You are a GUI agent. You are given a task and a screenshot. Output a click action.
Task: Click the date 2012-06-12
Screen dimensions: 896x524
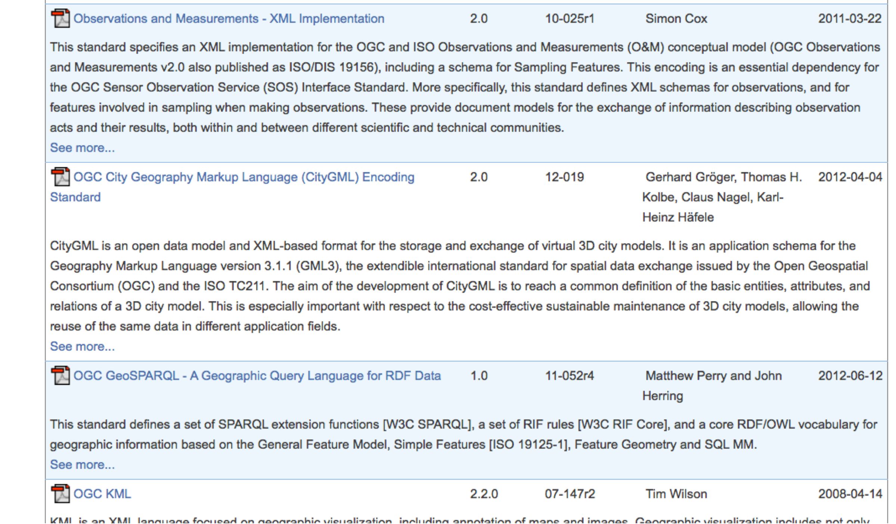(850, 375)
